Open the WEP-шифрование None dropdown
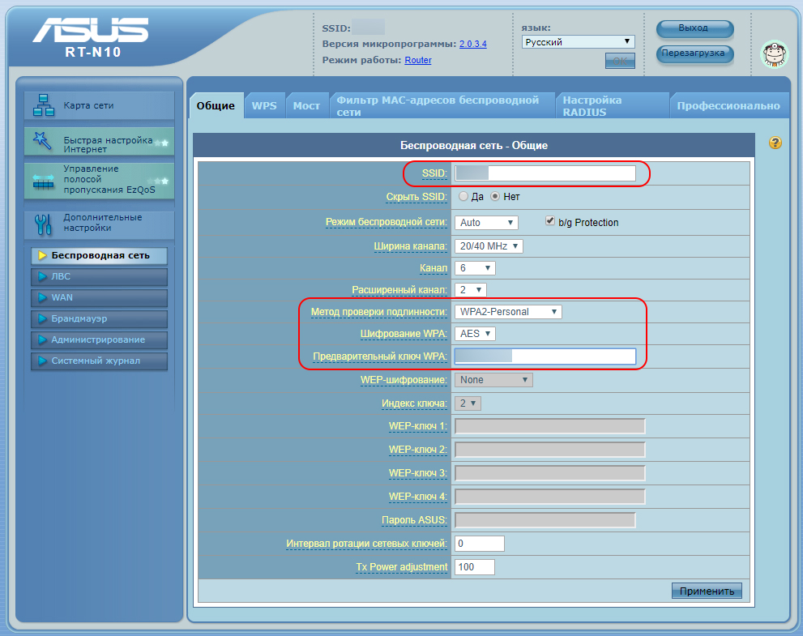803x636 pixels. pos(493,380)
